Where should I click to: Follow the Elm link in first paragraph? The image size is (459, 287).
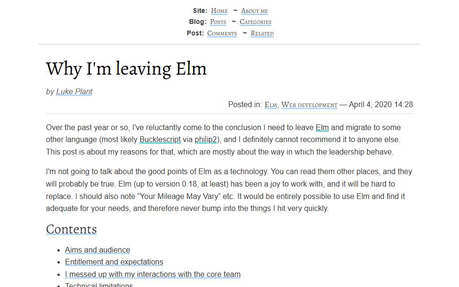(x=322, y=128)
